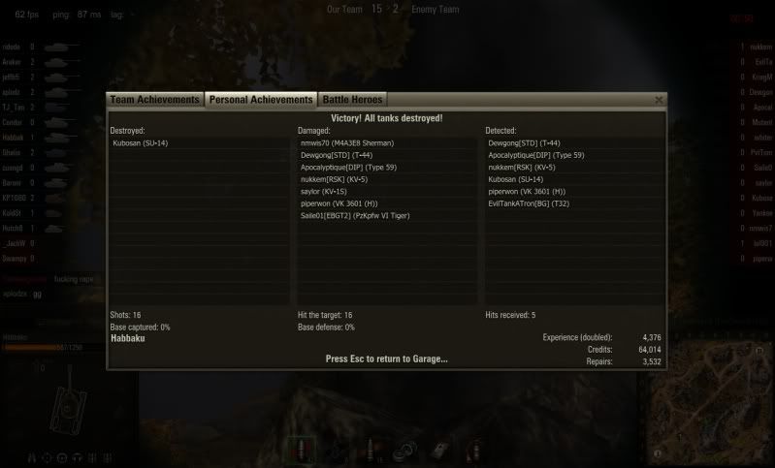Select Saile01[EBGT2] (PzKpfw VI Tiger) entry

point(355,216)
